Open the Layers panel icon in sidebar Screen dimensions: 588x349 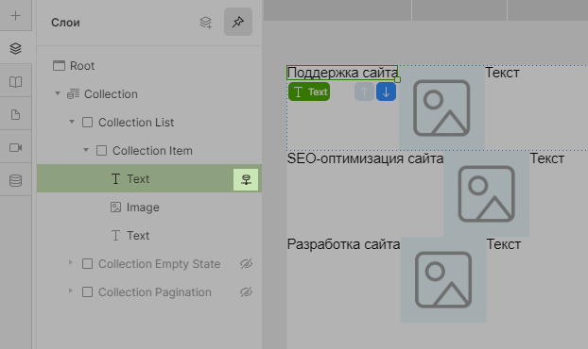[x=15, y=49]
